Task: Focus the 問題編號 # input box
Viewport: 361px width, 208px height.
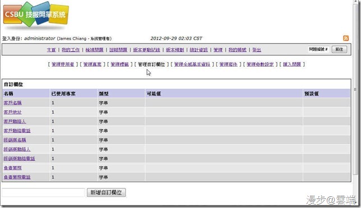Action: [x=319, y=49]
